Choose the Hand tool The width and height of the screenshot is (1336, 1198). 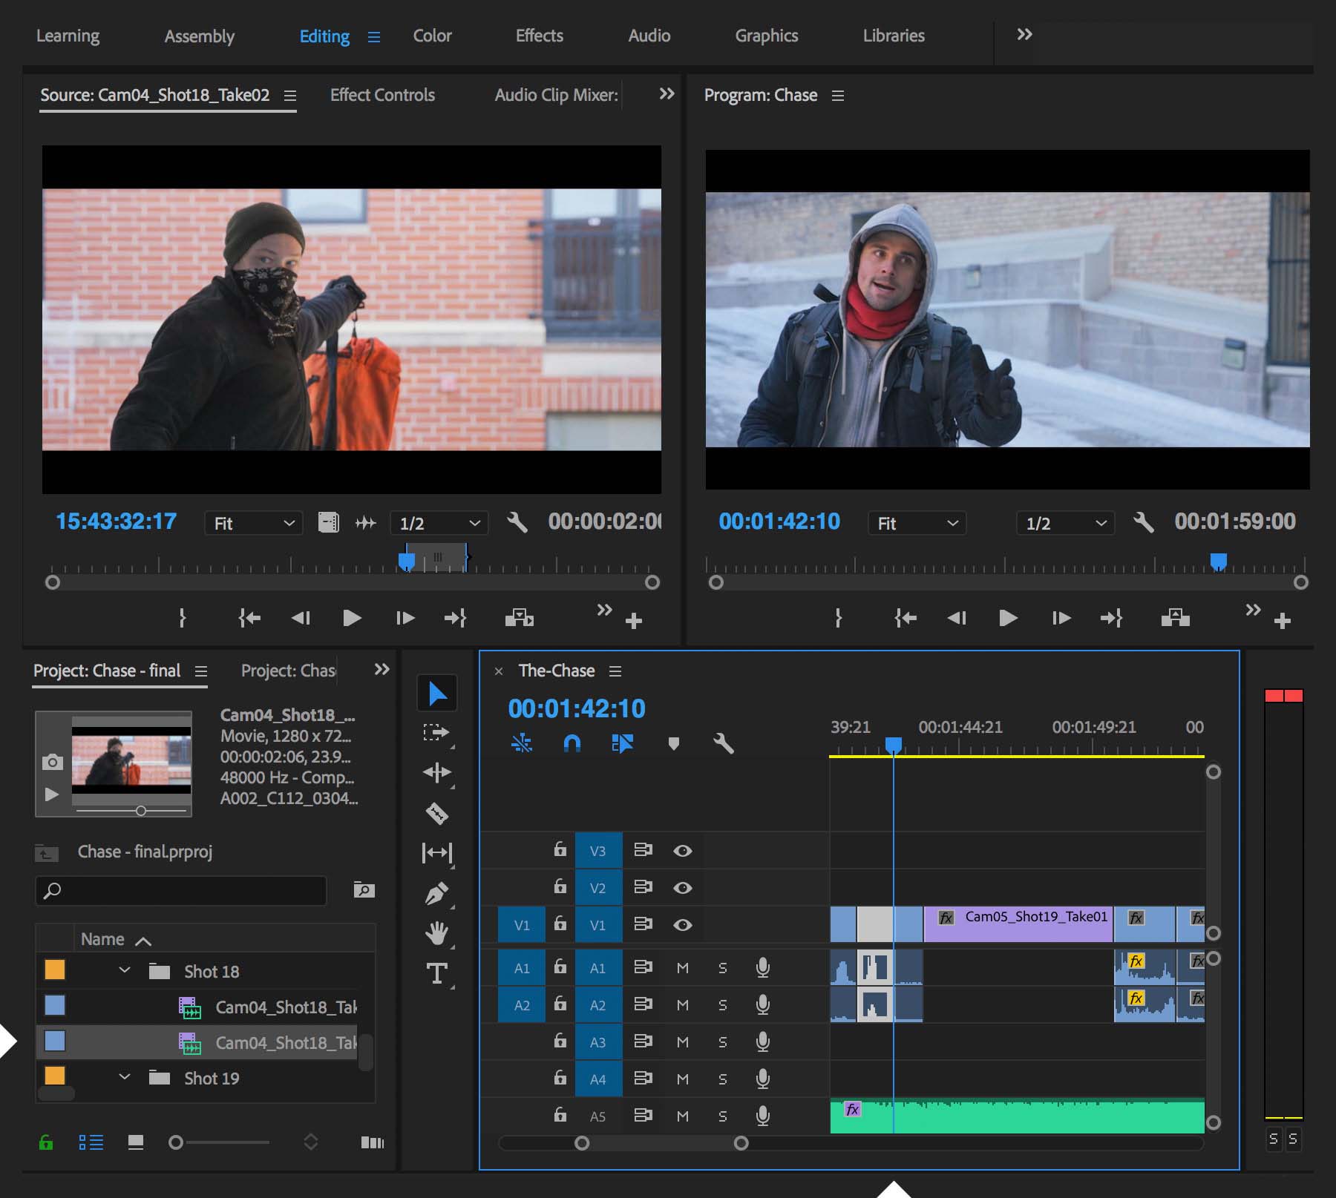[437, 933]
